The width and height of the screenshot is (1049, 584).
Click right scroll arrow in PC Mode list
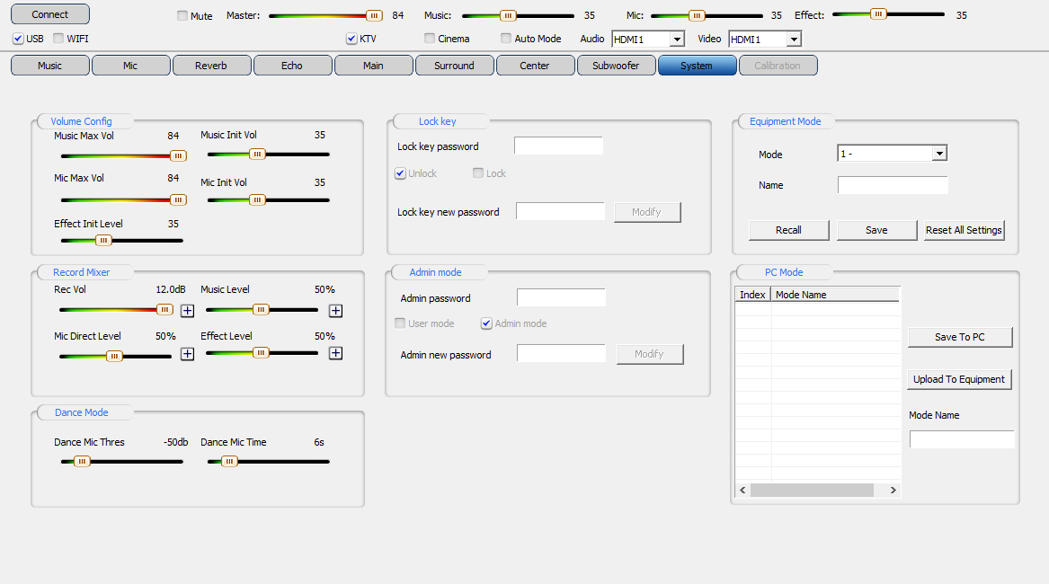pos(893,491)
